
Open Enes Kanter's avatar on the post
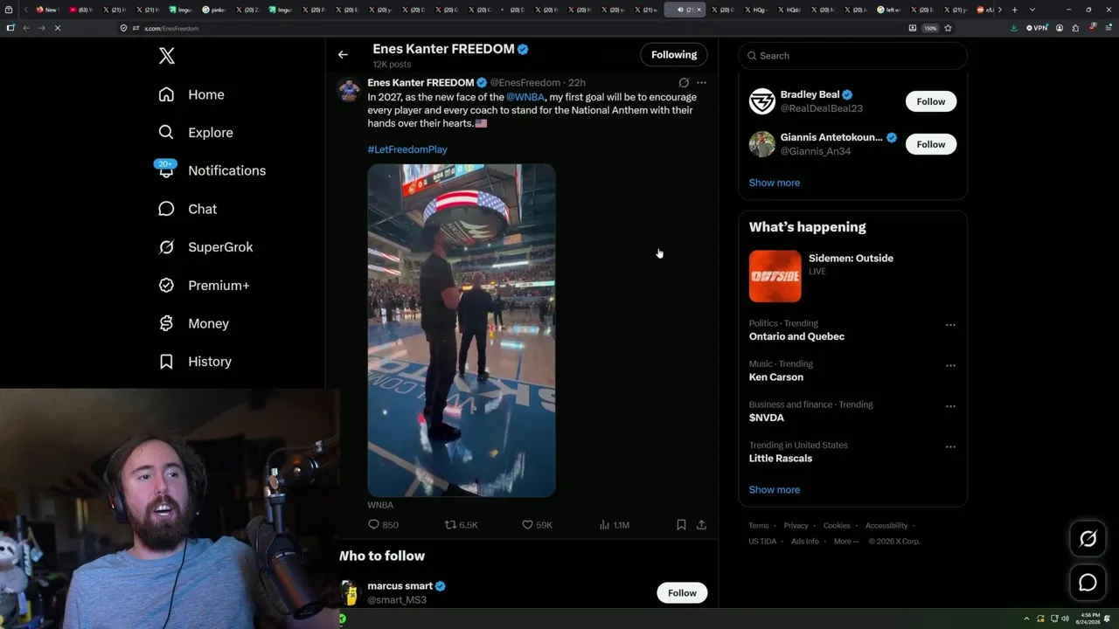click(x=349, y=89)
